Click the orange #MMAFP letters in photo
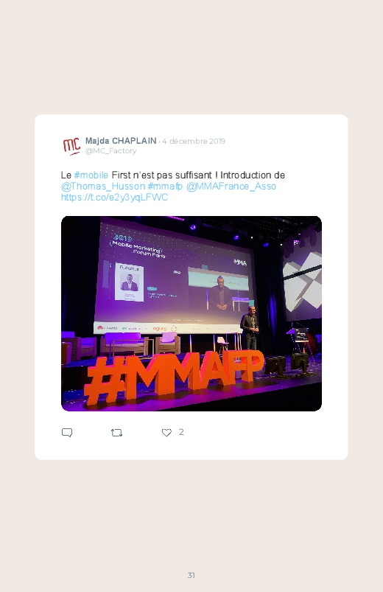 pos(173,377)
